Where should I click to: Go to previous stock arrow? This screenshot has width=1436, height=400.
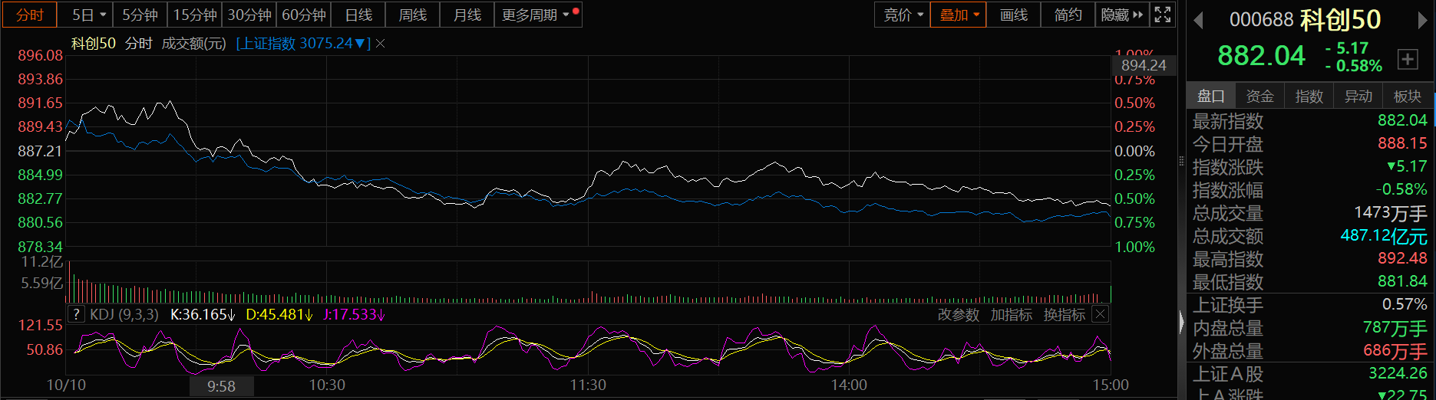[x=1198, y=21]
